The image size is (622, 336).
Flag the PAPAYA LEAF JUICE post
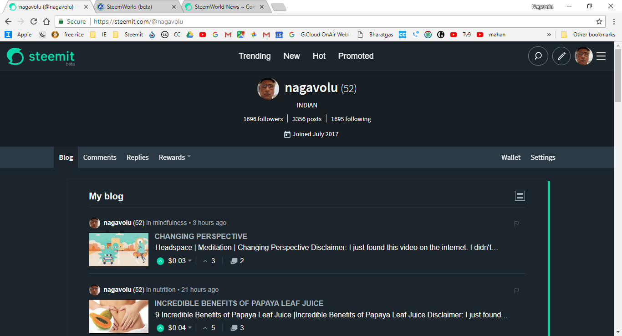516,290
